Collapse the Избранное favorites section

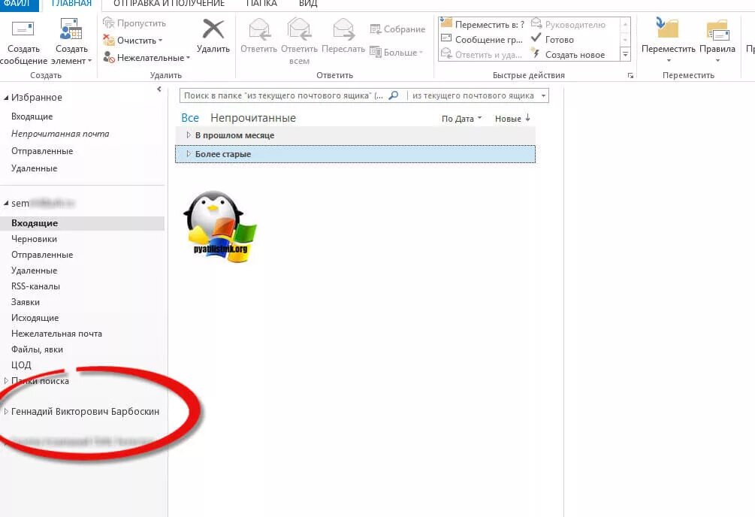pyautogui.click(x=6, y=98)
